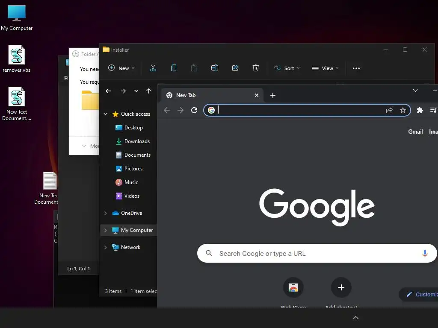The width and height of the screenshot is (438, 328).
Task: Open the New dropdown in Installer
Action: (x=121, y=68)
